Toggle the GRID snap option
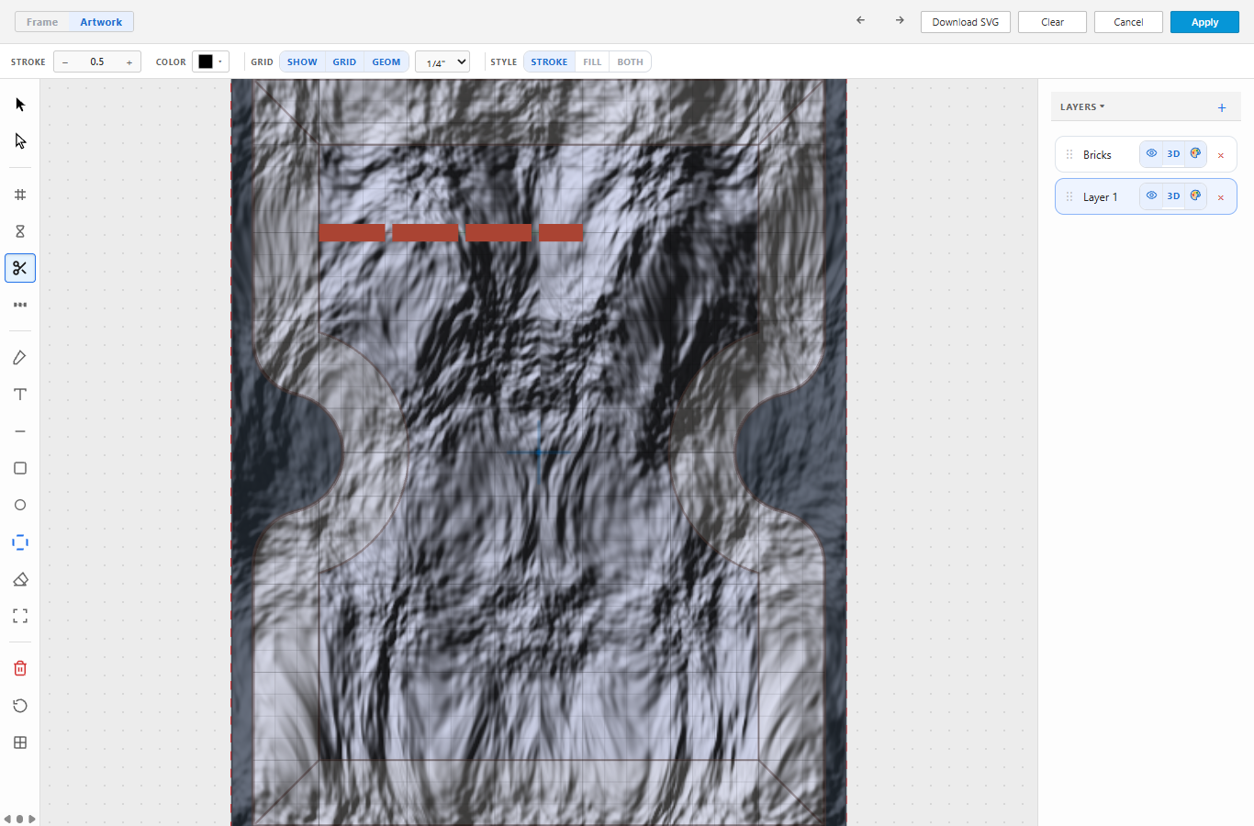 click(x=344, y=62)
